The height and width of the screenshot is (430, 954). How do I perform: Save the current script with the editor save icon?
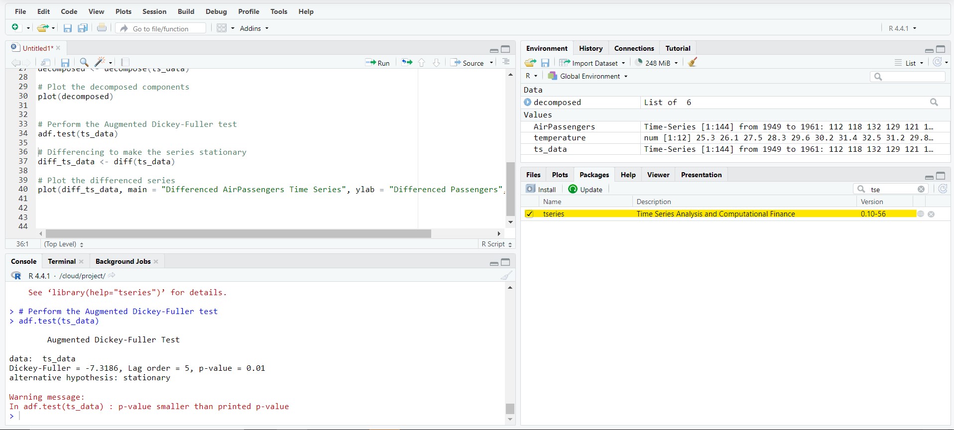(x=65, y=62)
